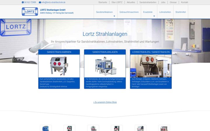Click the SANDSTRAHLANLAGEN card header
Image resolution: width=210 pixels, height=131 pixels.
105,52
